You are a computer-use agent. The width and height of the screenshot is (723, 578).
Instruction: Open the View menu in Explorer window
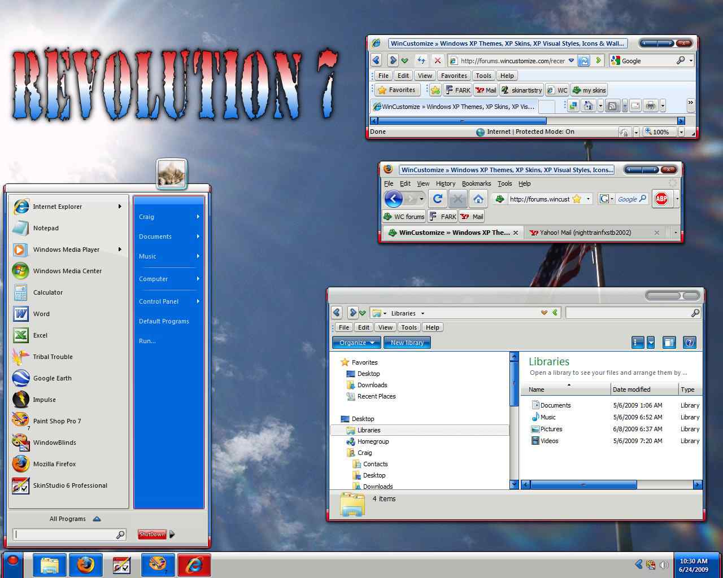(x=385, y=327)
